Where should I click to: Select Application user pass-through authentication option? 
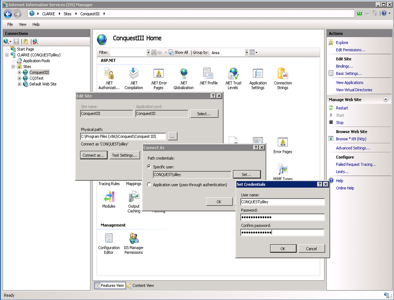(x=149, y=185)
